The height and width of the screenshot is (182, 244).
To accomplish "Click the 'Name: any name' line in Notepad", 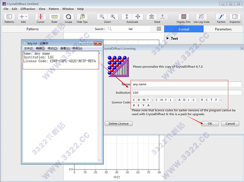I will (x=37, y=54).
